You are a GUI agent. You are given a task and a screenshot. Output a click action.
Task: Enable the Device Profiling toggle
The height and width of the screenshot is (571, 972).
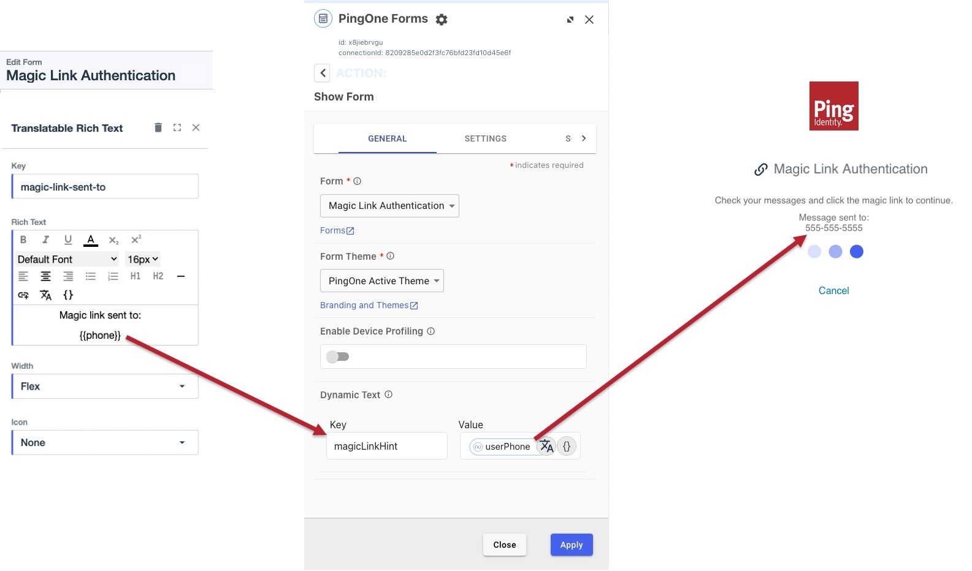(338, 357)
